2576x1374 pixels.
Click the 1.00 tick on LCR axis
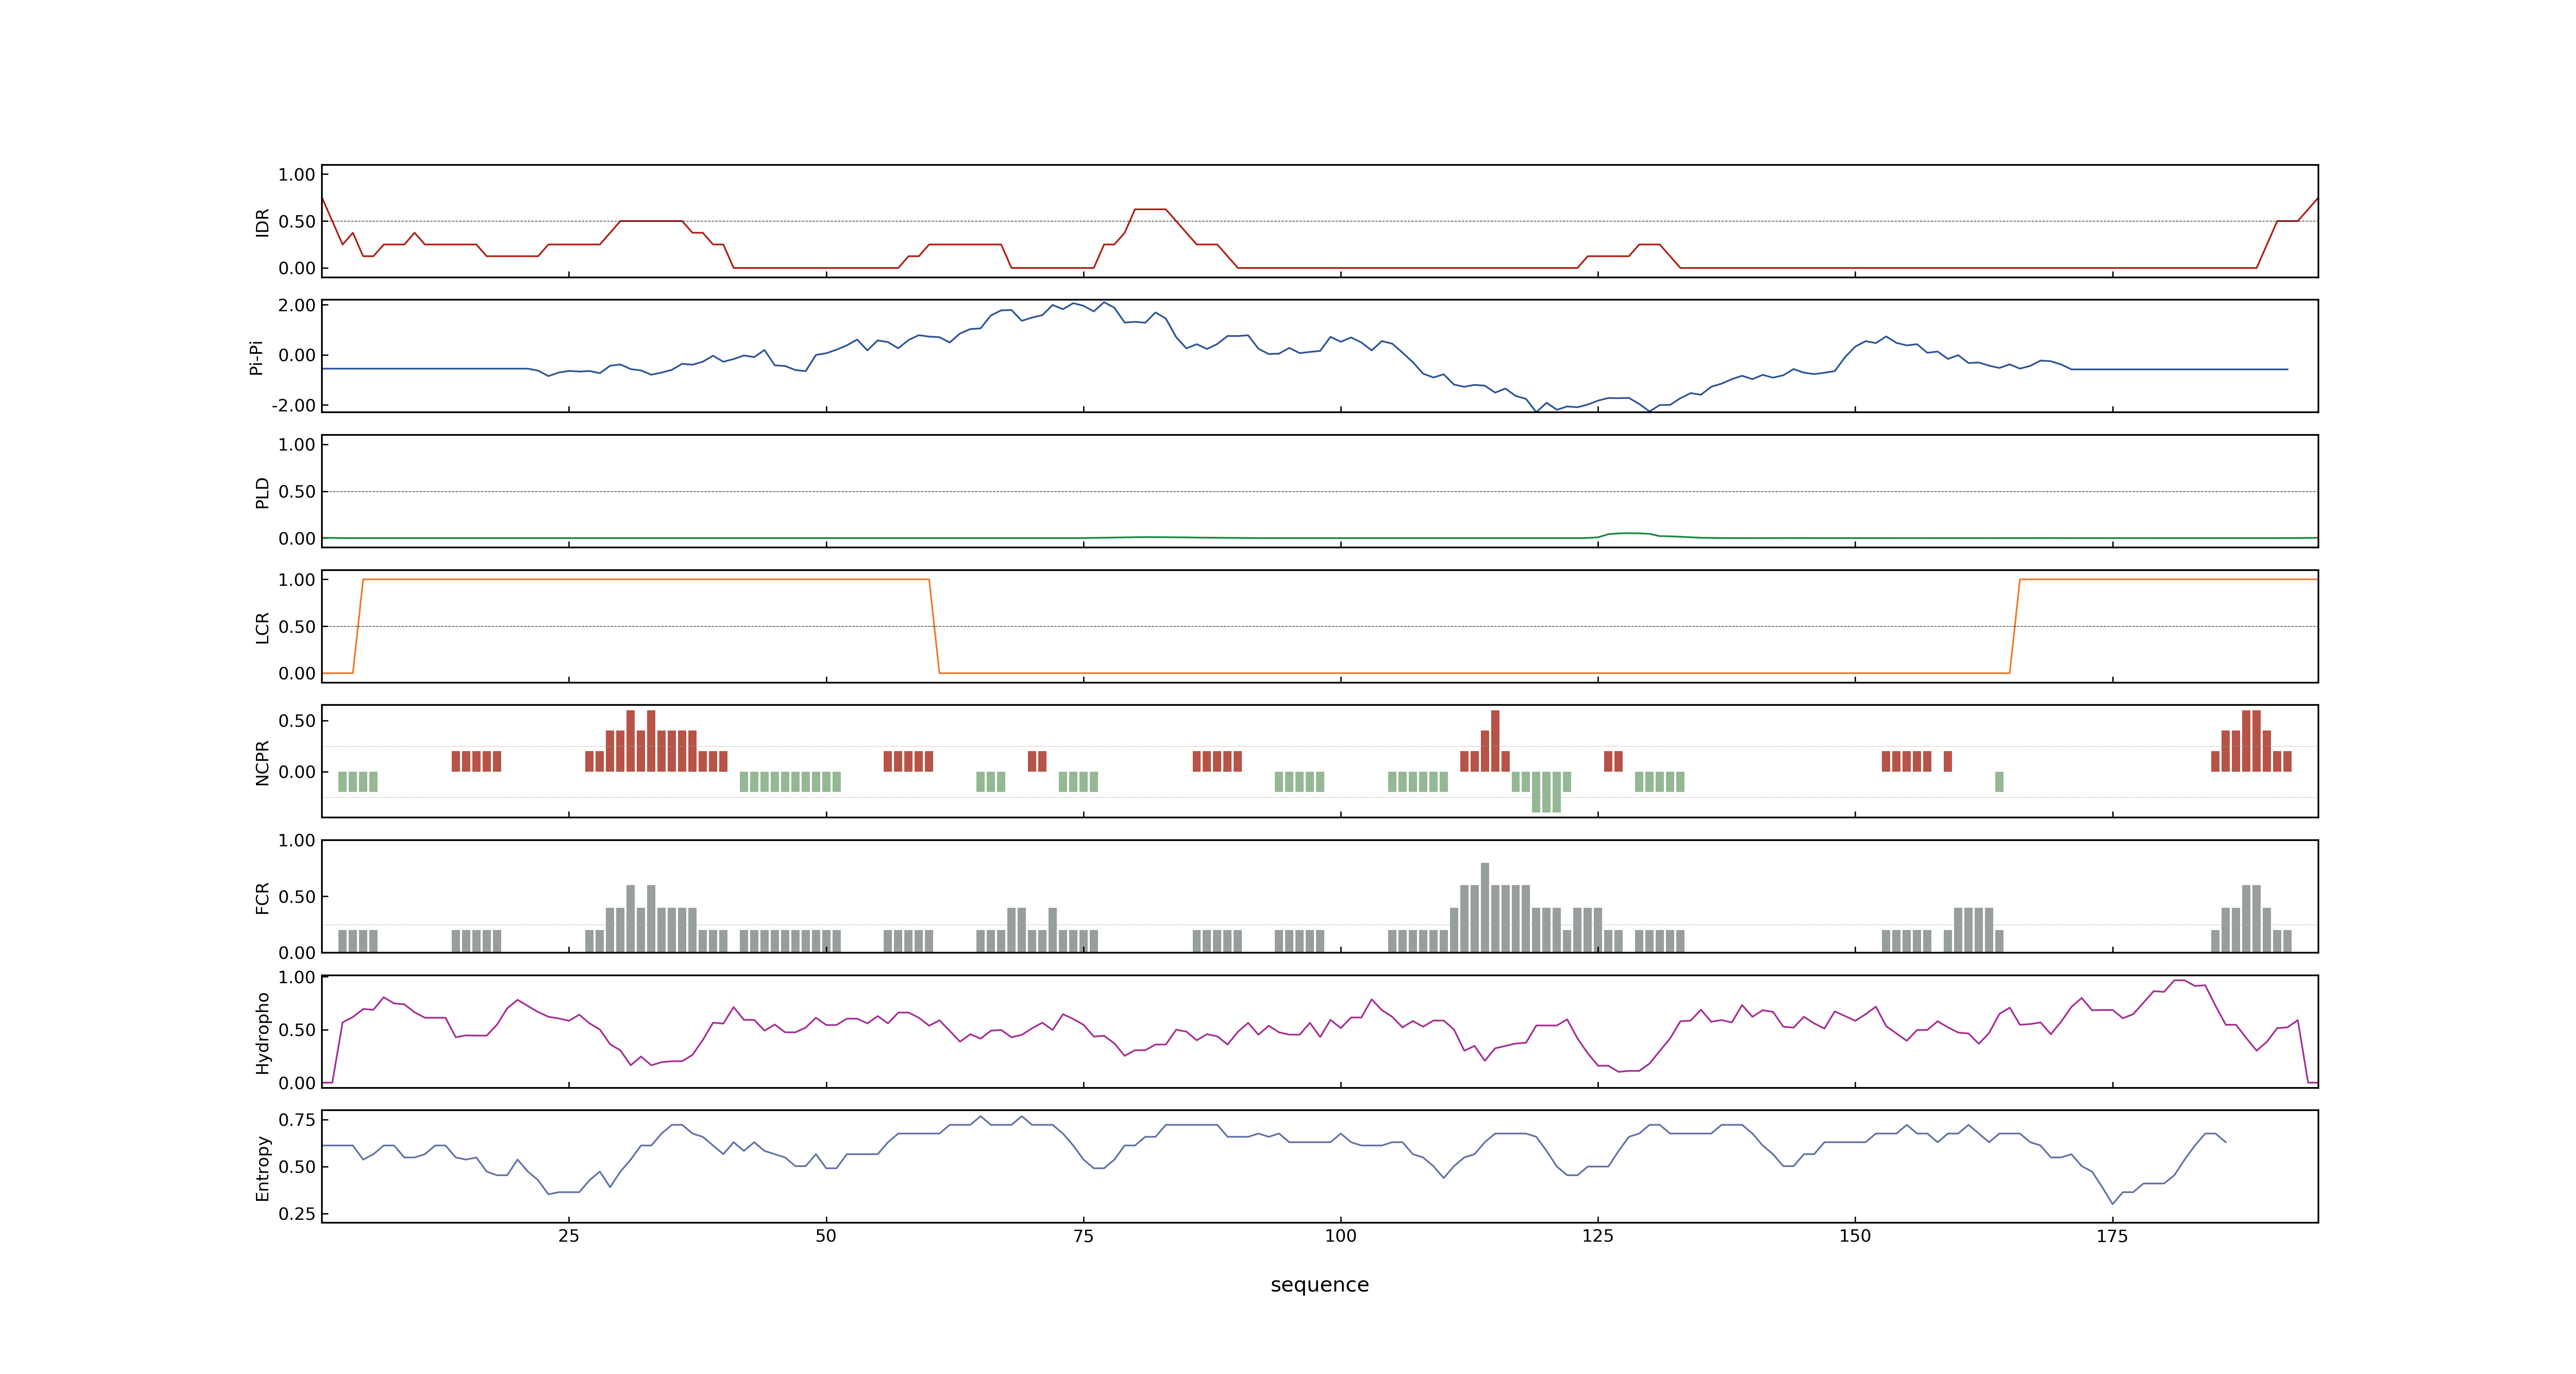(x=297, y=580)
